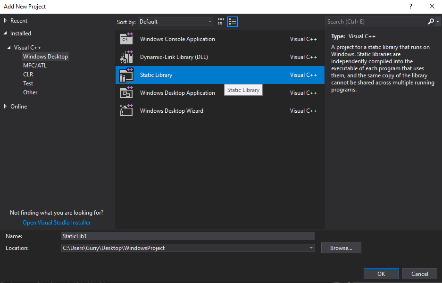Open the Location path dropdown arrow
This screenshot has width=442, height=283.
click(x=311, y=248)
